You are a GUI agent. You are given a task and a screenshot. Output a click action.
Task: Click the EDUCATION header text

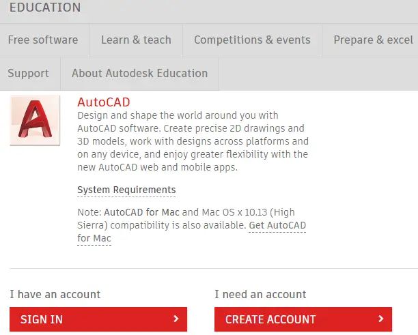(x=45, y=8)
